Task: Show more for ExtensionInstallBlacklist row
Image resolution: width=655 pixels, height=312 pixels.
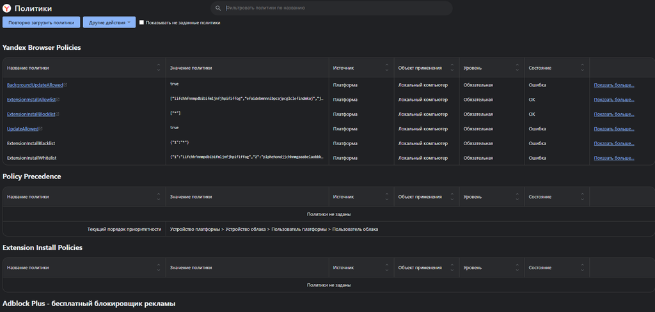Action: (614, 143)
